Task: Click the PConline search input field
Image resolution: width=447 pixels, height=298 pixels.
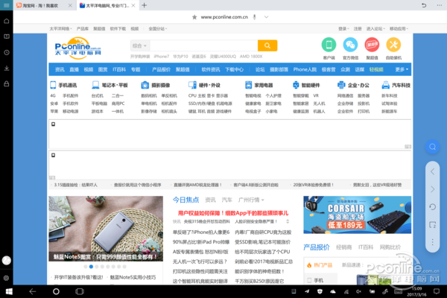Action: pos(203,45)
